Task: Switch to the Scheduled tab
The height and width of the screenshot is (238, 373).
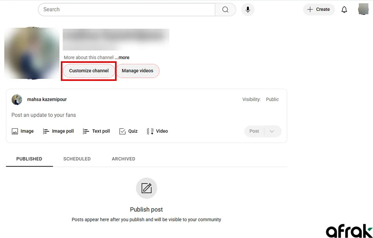Action: pyautogui.click(x=77, y=159)
